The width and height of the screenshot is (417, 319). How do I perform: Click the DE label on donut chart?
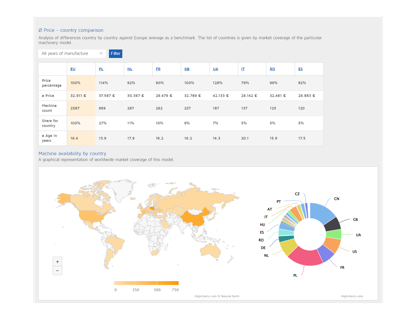tap(263, 248)
